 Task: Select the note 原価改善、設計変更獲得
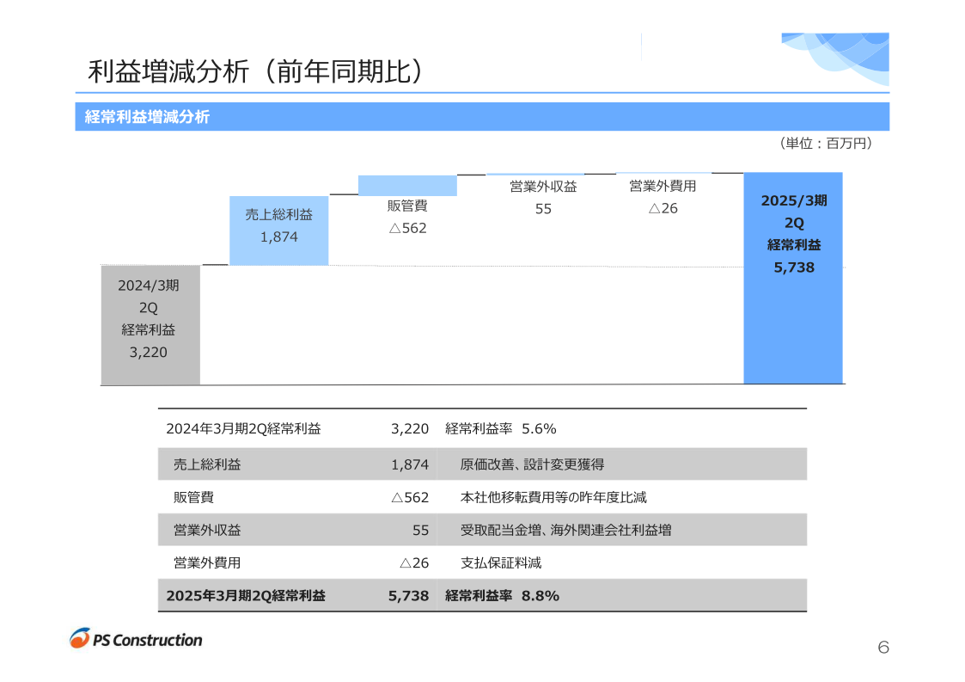533,464
